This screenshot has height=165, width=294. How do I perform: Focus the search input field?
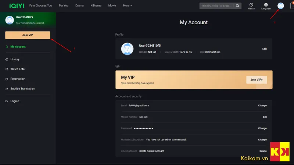(x=216, y=6)
